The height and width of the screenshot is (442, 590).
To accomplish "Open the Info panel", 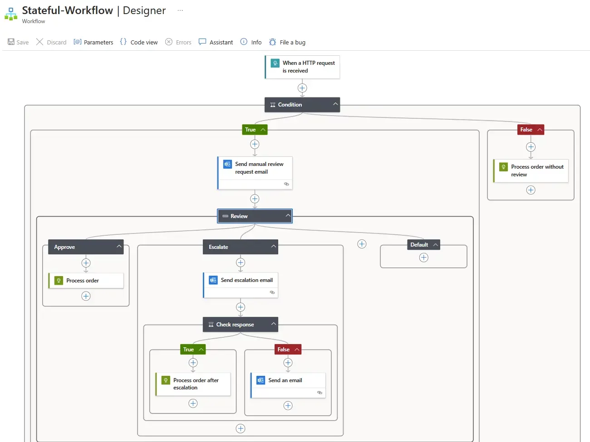I will pyautogui.click(x=251, y=42).
